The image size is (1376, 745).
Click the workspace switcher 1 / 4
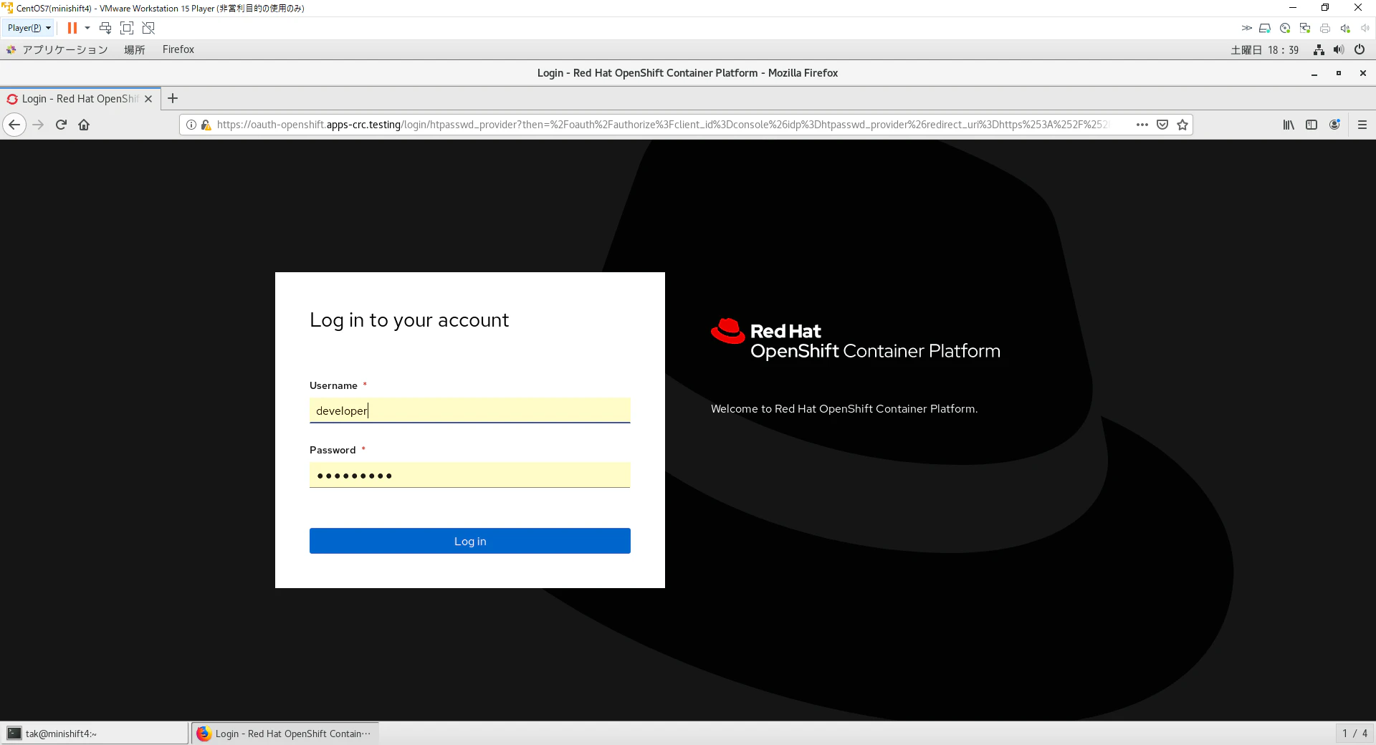1354,734
